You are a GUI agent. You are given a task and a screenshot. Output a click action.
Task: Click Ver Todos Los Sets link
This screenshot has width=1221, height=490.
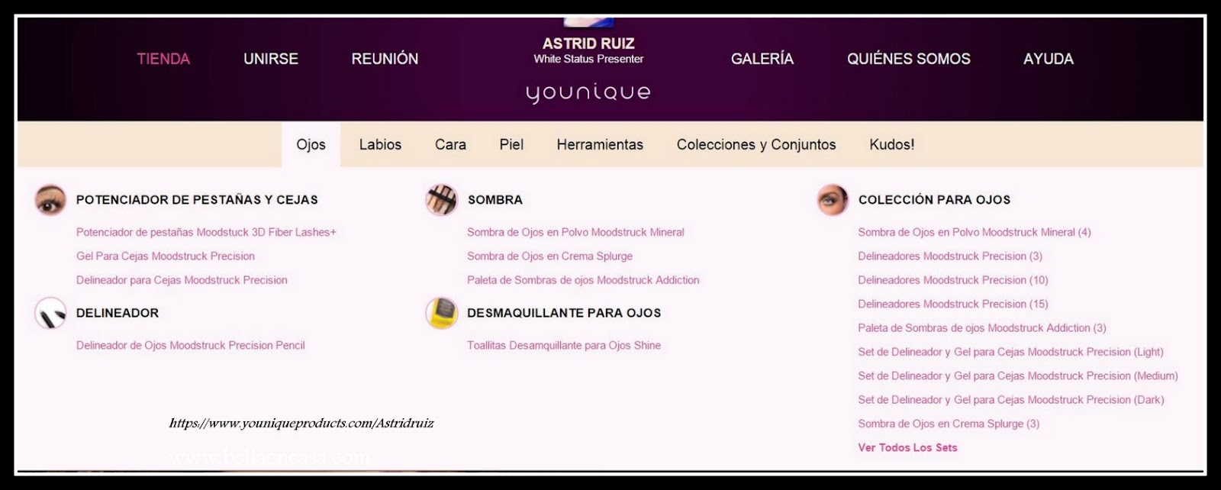coord(907,447)
